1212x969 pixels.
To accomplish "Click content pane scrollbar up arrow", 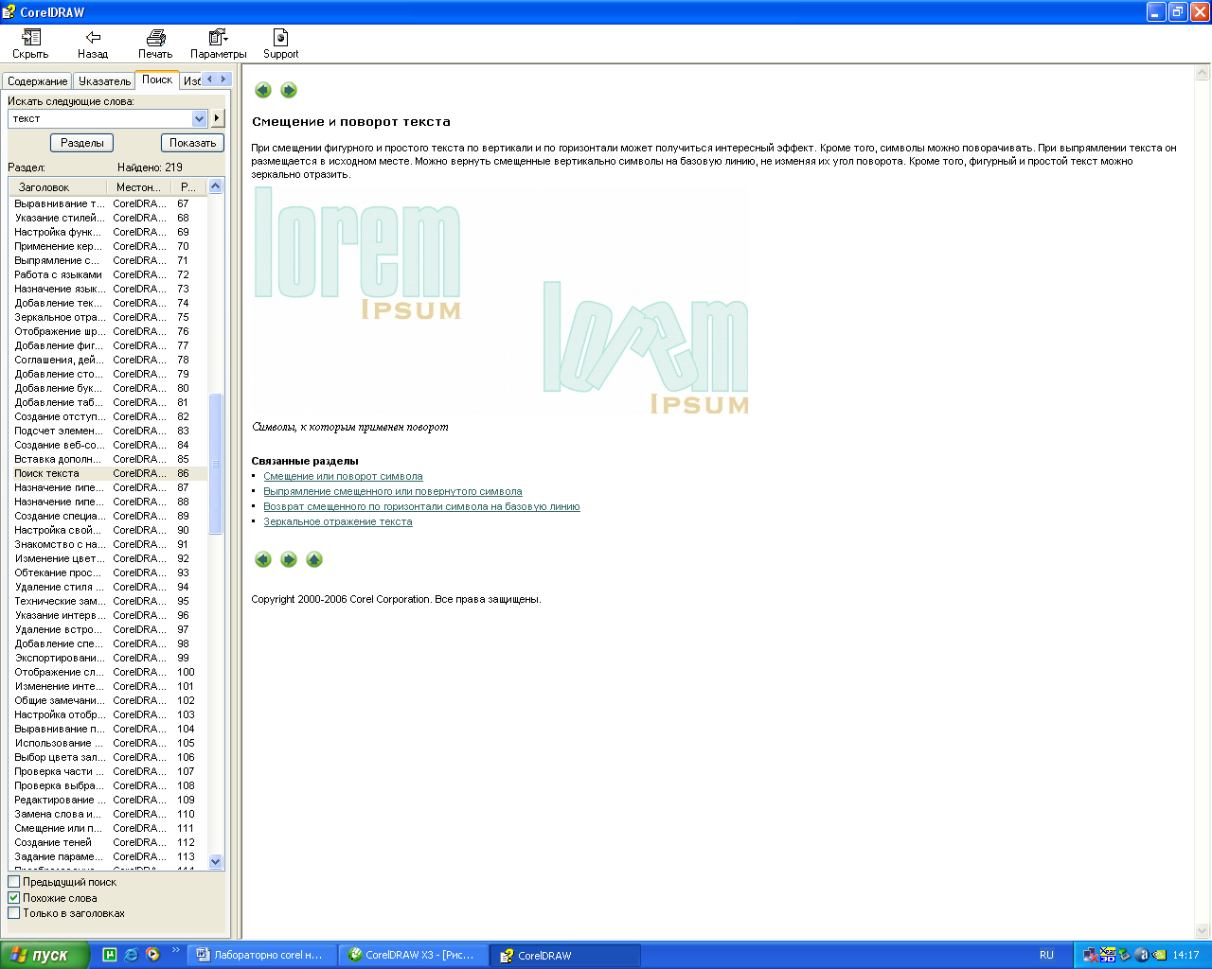I will tap(1203, 72).
